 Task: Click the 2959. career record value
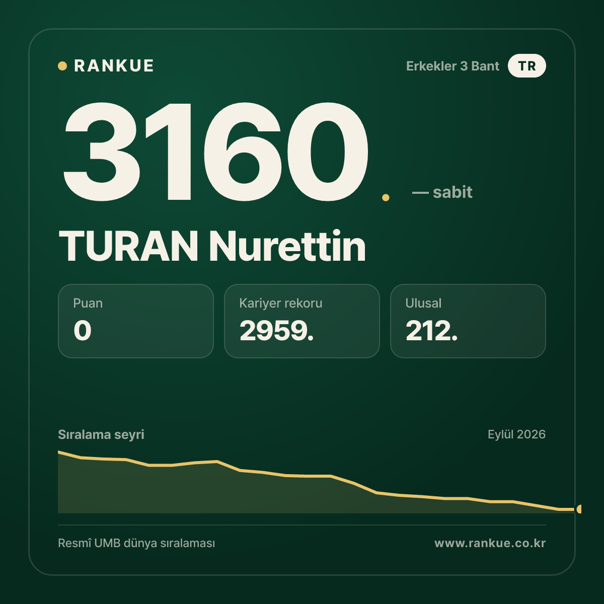click(x=276, y=331)
